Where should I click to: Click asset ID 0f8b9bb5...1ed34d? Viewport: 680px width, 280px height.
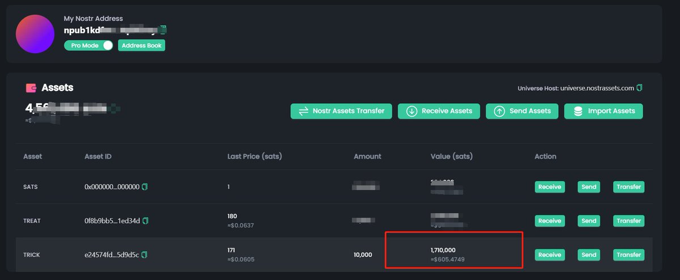click(x=112, y=220)
